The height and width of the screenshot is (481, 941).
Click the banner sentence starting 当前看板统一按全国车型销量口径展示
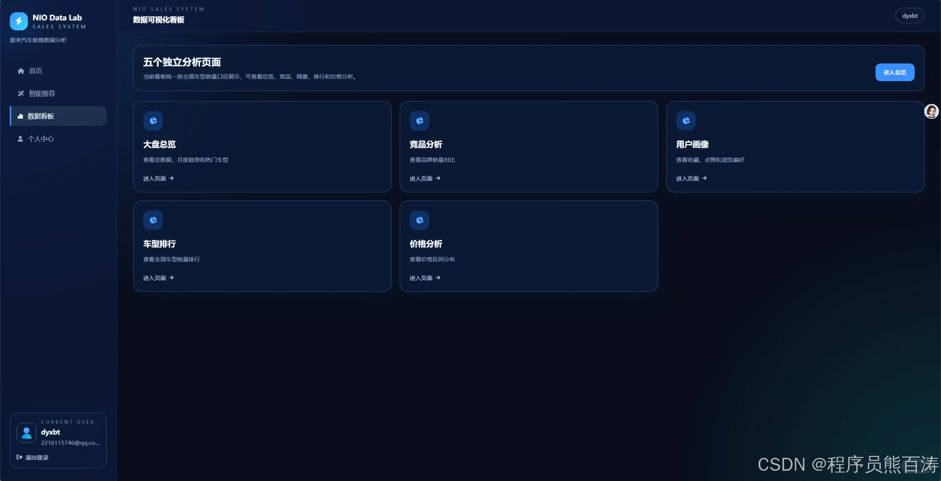pos(250,77)
